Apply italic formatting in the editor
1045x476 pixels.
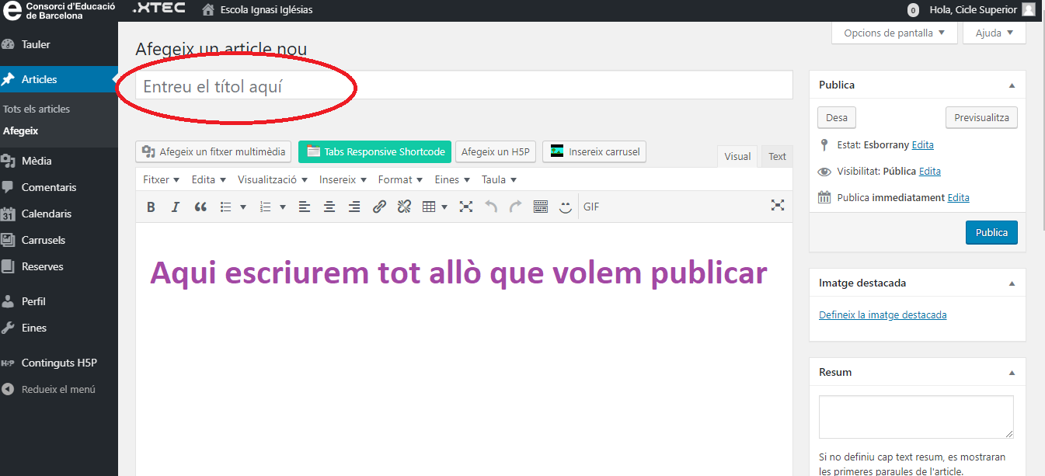(x=176, y=207)
